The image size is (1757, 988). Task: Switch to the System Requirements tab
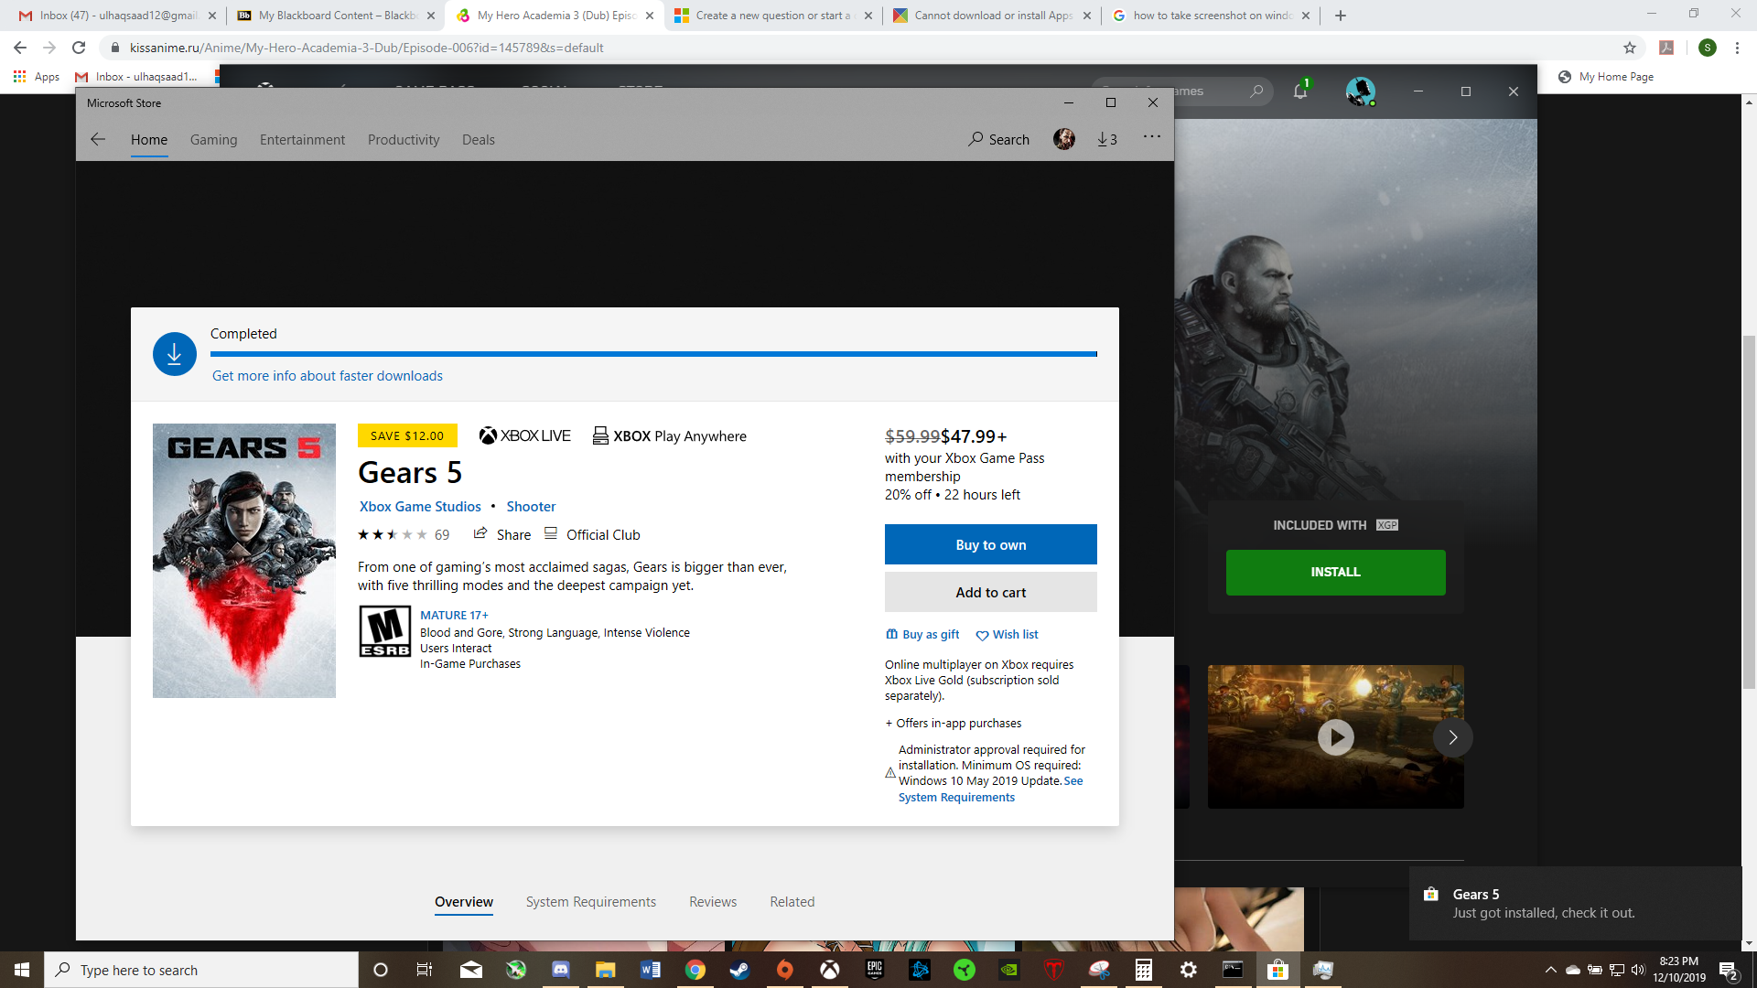click(590, 902)
